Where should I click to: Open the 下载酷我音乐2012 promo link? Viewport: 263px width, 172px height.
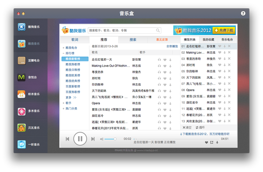click(x=205, y=134)
